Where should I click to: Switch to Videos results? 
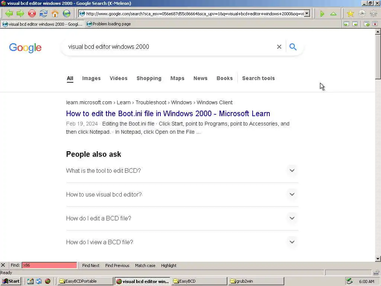pos(119,78)
